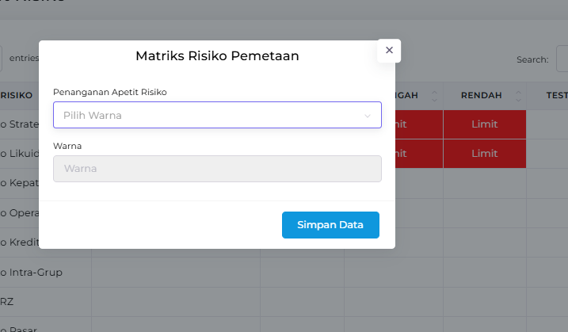Click the partially visible TEST column header
This screenshot has height=332, width=568.
(x=556, y=96)
